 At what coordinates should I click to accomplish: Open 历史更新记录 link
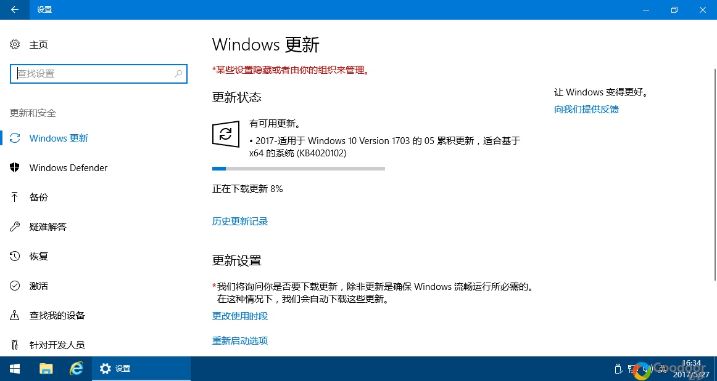240,222
